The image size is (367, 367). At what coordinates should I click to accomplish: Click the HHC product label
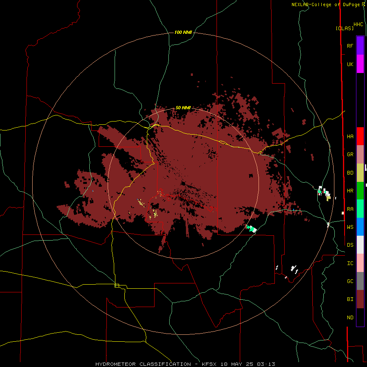pos(358,24)
